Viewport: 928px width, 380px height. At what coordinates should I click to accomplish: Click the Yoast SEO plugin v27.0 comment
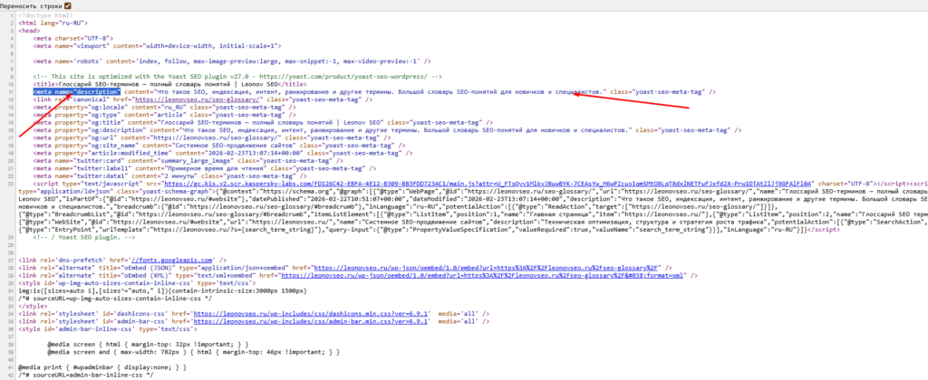tap(237, 76)
